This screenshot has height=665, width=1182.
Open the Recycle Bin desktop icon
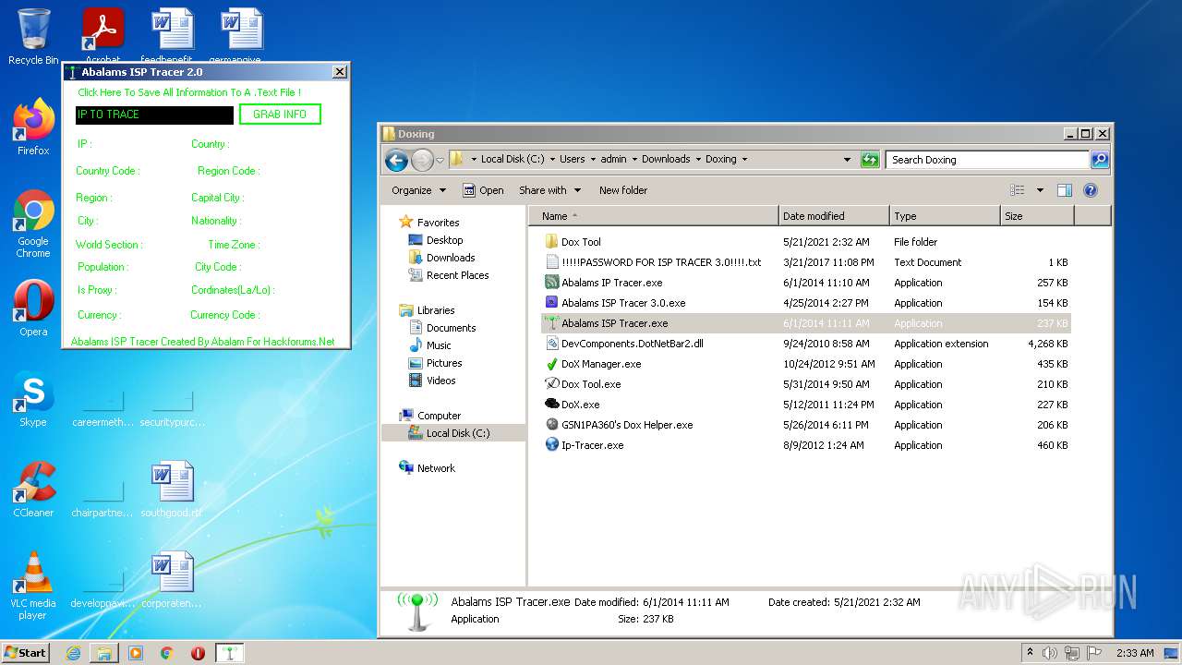pos(33,37)
